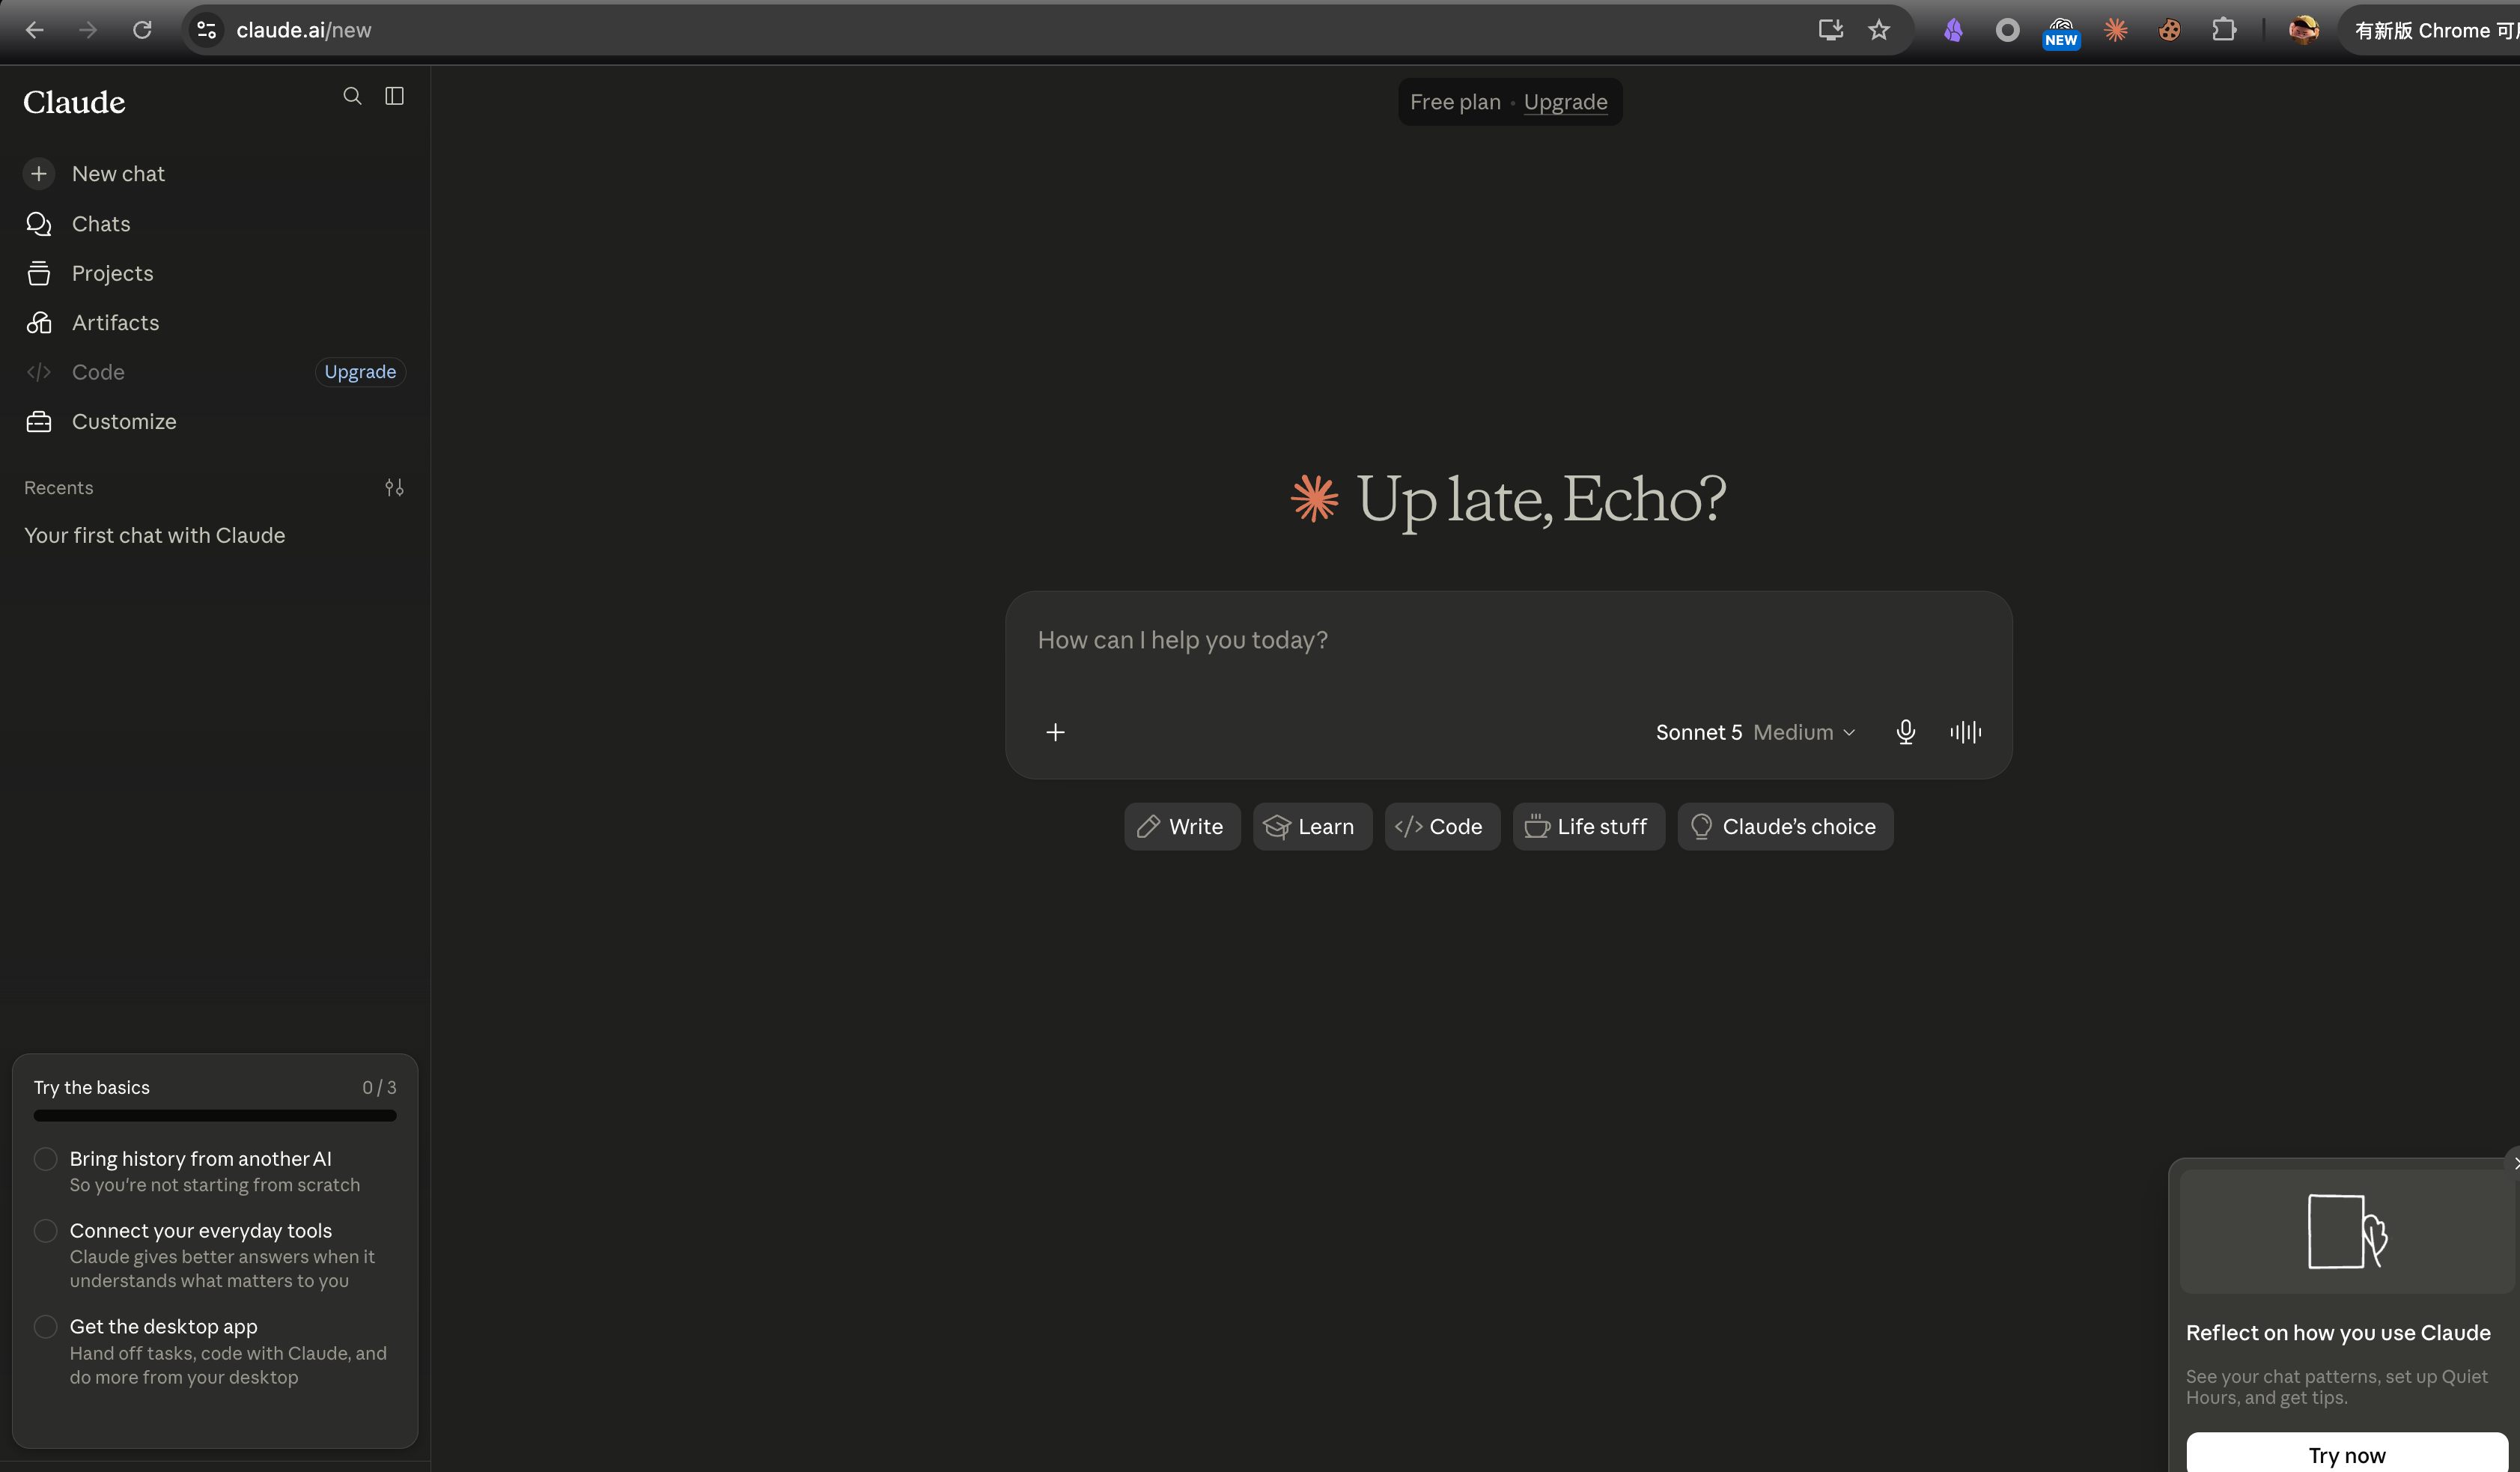Click the browser forward arrow
2520x1472 pixels.
88,30
